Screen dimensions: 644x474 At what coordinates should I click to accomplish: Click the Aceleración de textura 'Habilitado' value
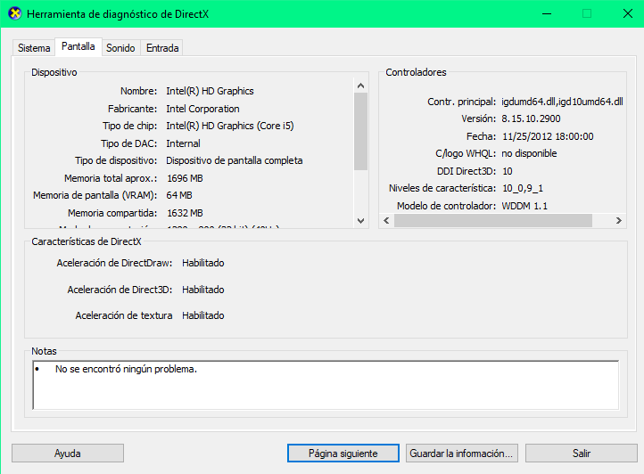pos(202,315)
